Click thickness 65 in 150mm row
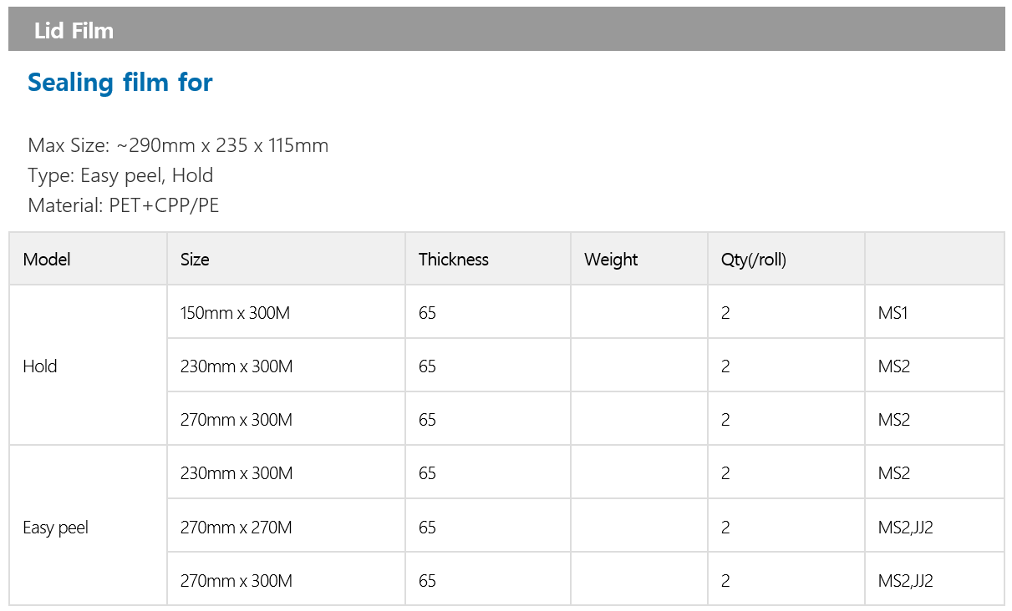Viewport: 1012px width, 611px height. 488,312
